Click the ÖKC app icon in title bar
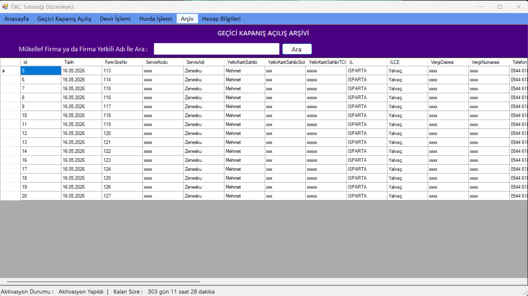This screenshot has width=528, height=296. pyautogui.click(x=5, y=7)
